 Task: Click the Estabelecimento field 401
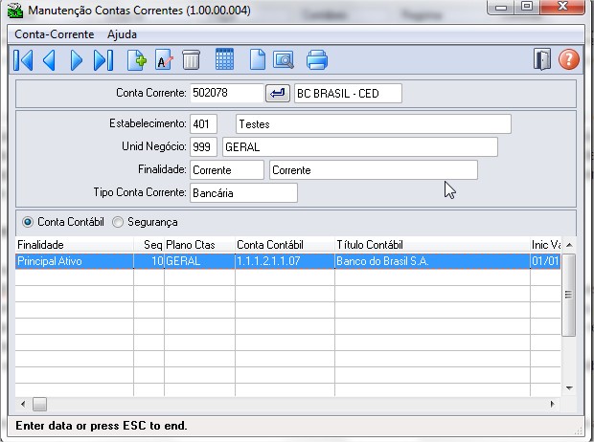pos(203,123)
